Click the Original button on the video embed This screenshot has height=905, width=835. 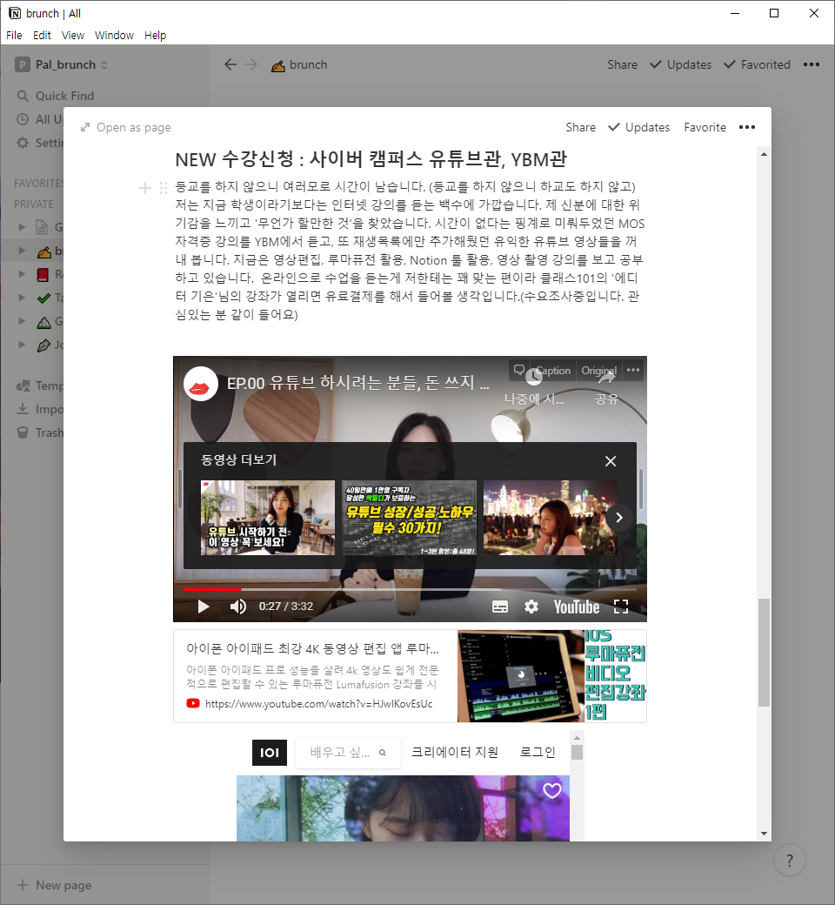tap(599, 371)
